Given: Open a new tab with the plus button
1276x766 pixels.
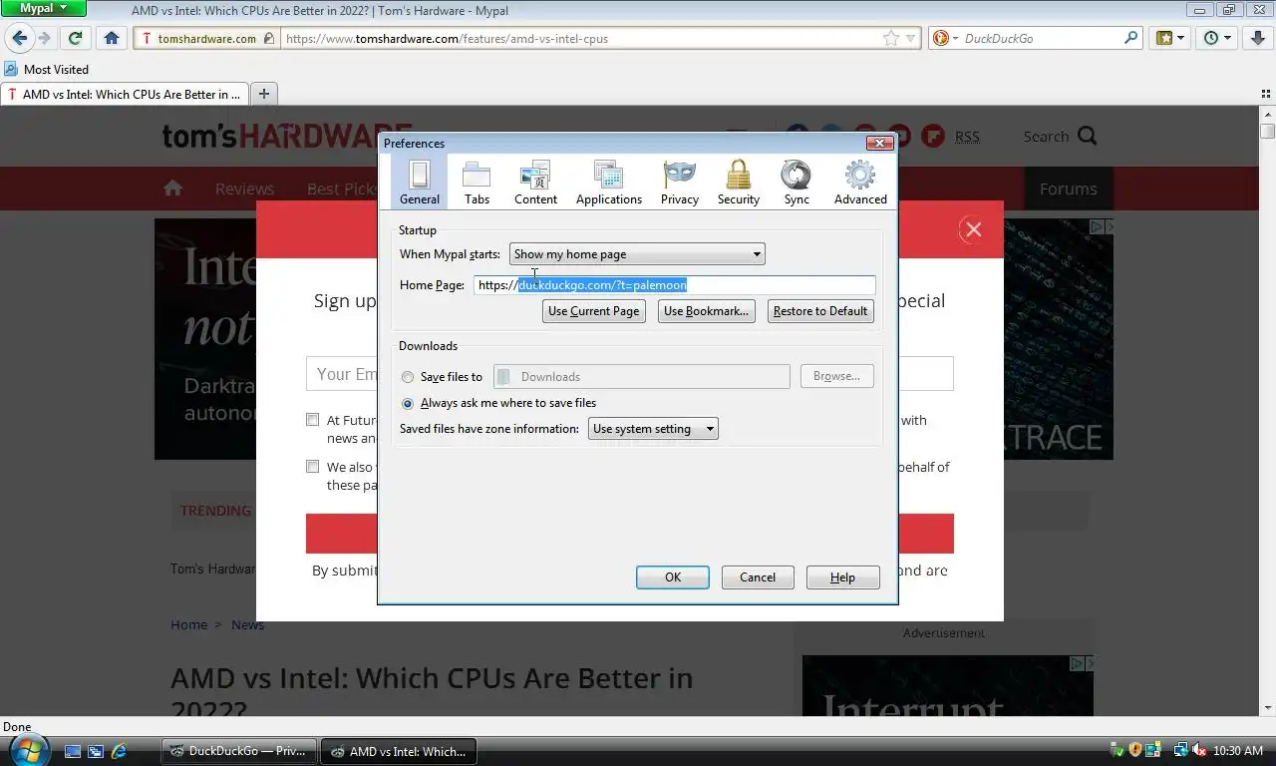Looking at the screenshot, I should (x=264, y=94).
